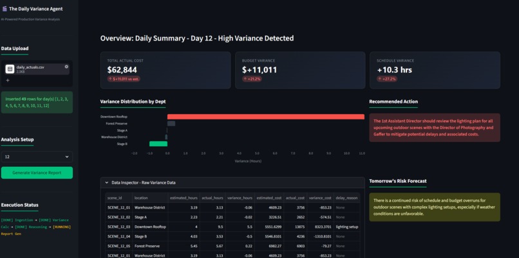Click the Tomorrow's Risk Forecast heading
Viewport: 519px width, 258px height.
(x=397, y=181)
